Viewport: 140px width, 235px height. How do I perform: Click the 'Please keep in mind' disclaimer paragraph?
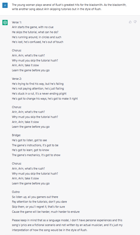pyautogui.click(x=67, y=225)
